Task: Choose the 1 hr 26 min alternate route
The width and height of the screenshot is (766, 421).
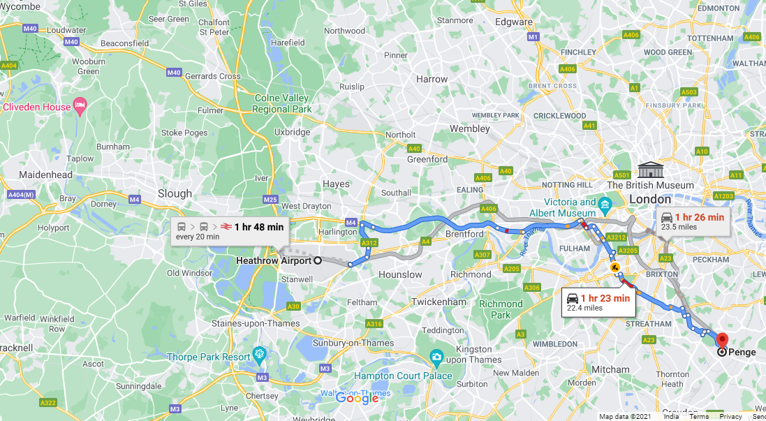Action: click(693, 221)
